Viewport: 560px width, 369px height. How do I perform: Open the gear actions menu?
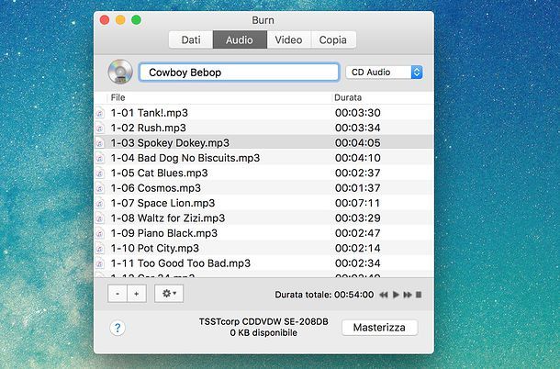[x=169, y=294]
